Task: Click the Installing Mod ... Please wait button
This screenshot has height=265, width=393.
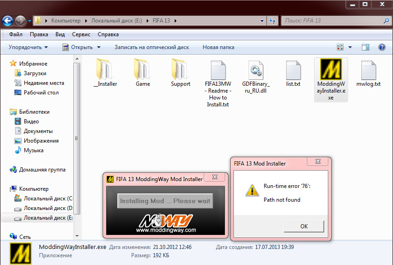Action: [x=165, y=201]
